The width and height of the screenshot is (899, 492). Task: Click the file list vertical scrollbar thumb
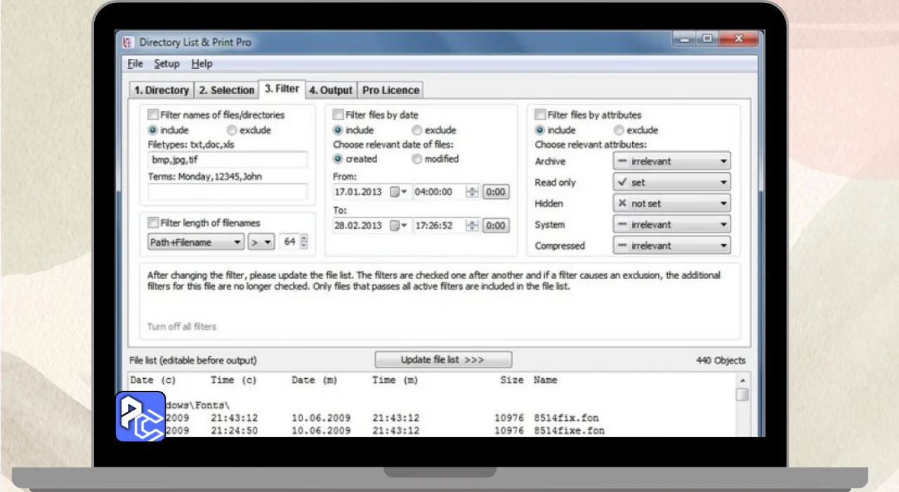(x=742, y=394)
